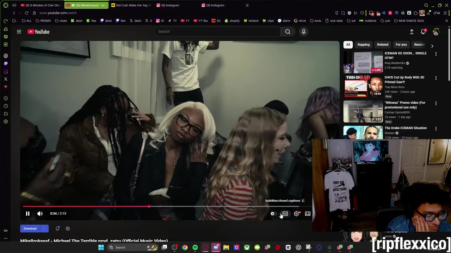Select the Related filter chip
Image resolution: width=451 pixels, height=253 pixels.
tap(383, 45)
